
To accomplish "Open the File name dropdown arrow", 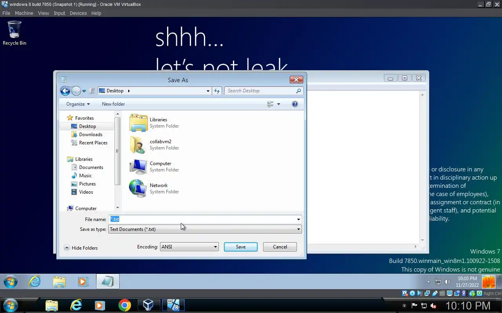I will coord(298,219).
